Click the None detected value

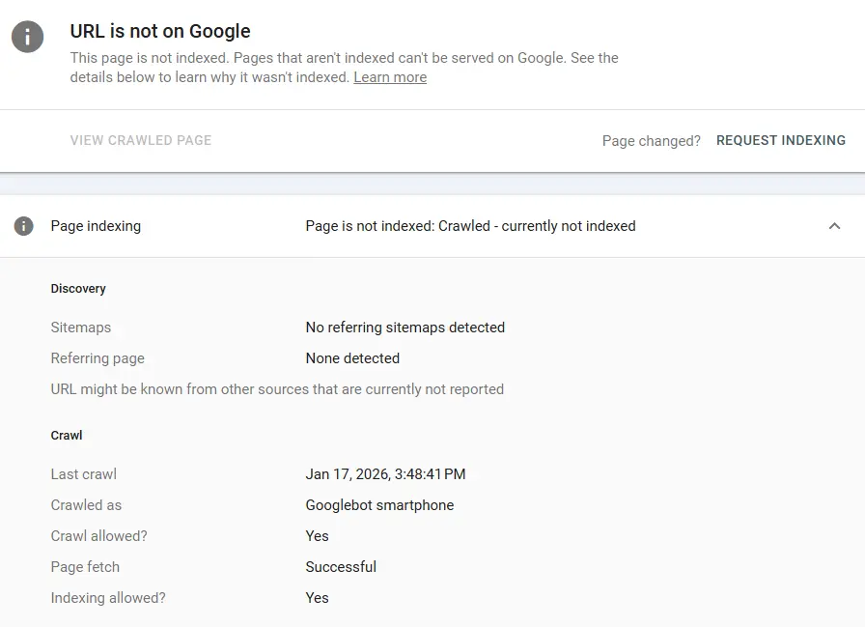[x=352, y=358]
